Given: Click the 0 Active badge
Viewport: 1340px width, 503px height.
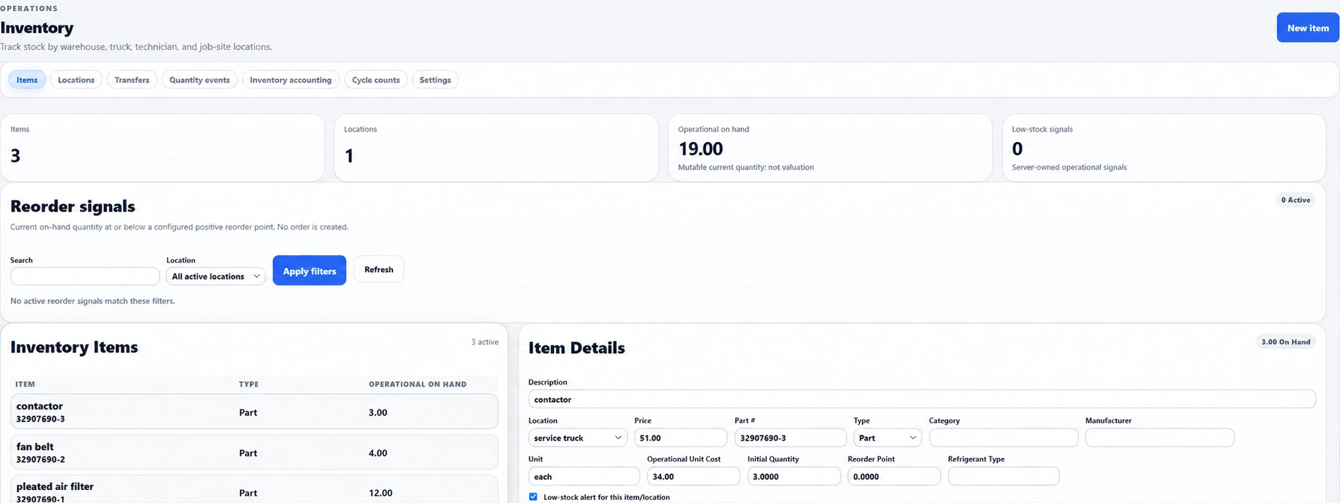Looking at the screenshot, I should [x=1295, y=199].
